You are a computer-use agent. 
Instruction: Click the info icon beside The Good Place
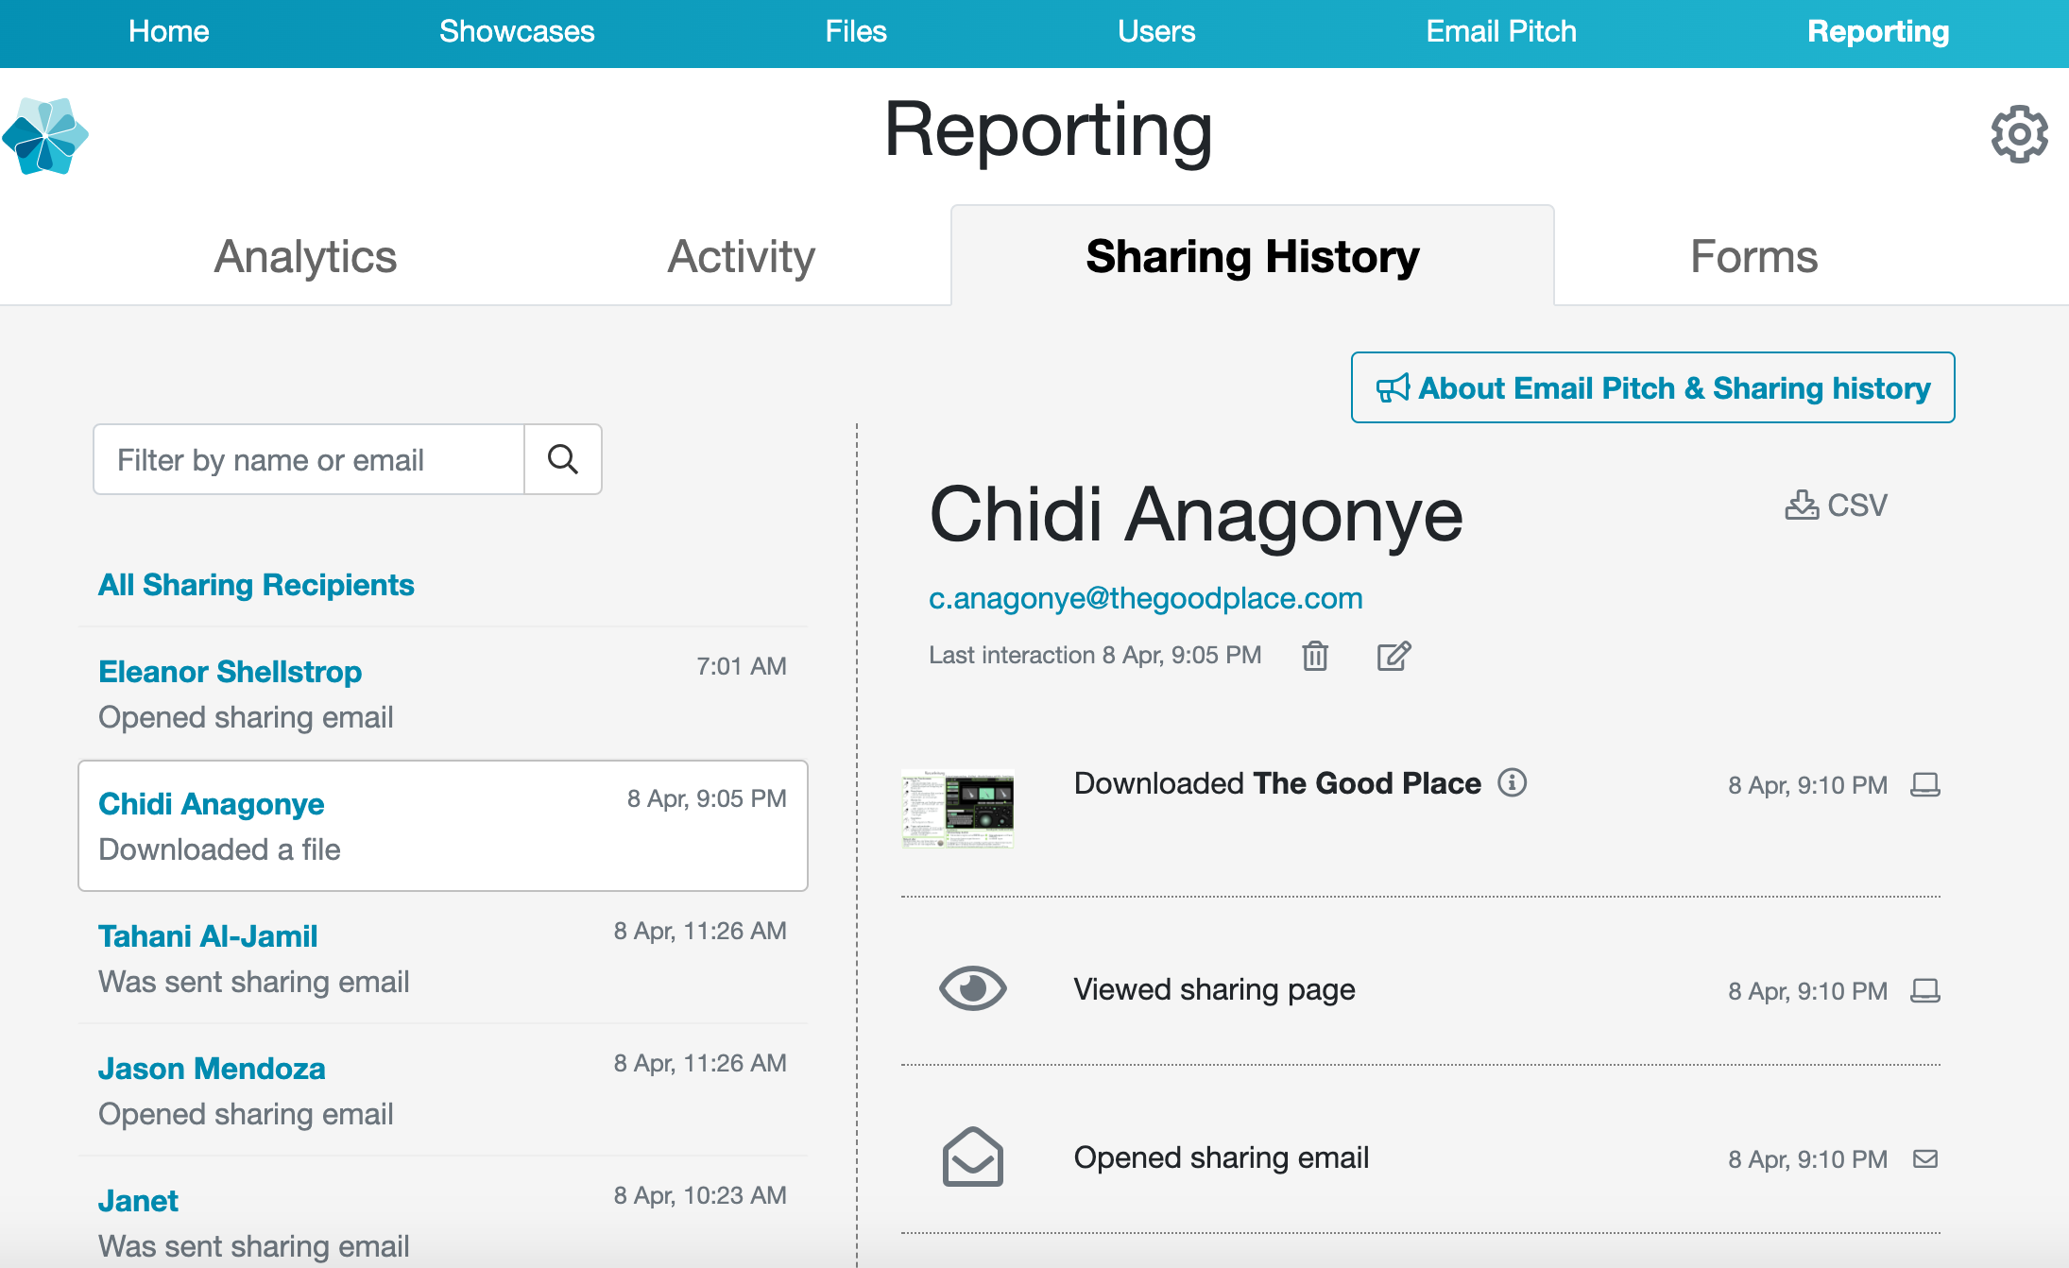1512,783
